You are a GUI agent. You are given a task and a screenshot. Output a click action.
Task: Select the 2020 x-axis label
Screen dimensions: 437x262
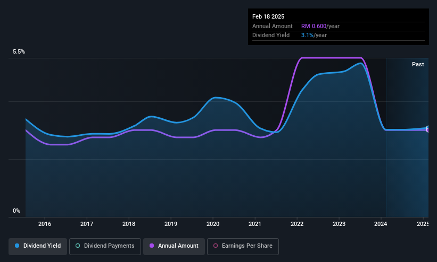(x=213, y=224)
